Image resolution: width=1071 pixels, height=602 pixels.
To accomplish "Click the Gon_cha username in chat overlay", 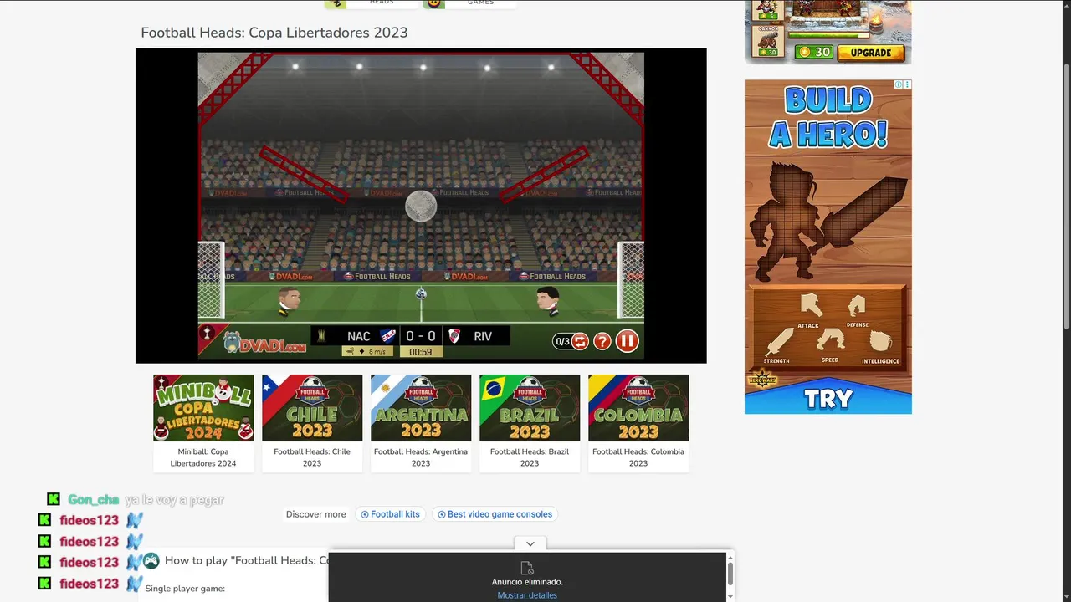I will click(x=94, y=499).
